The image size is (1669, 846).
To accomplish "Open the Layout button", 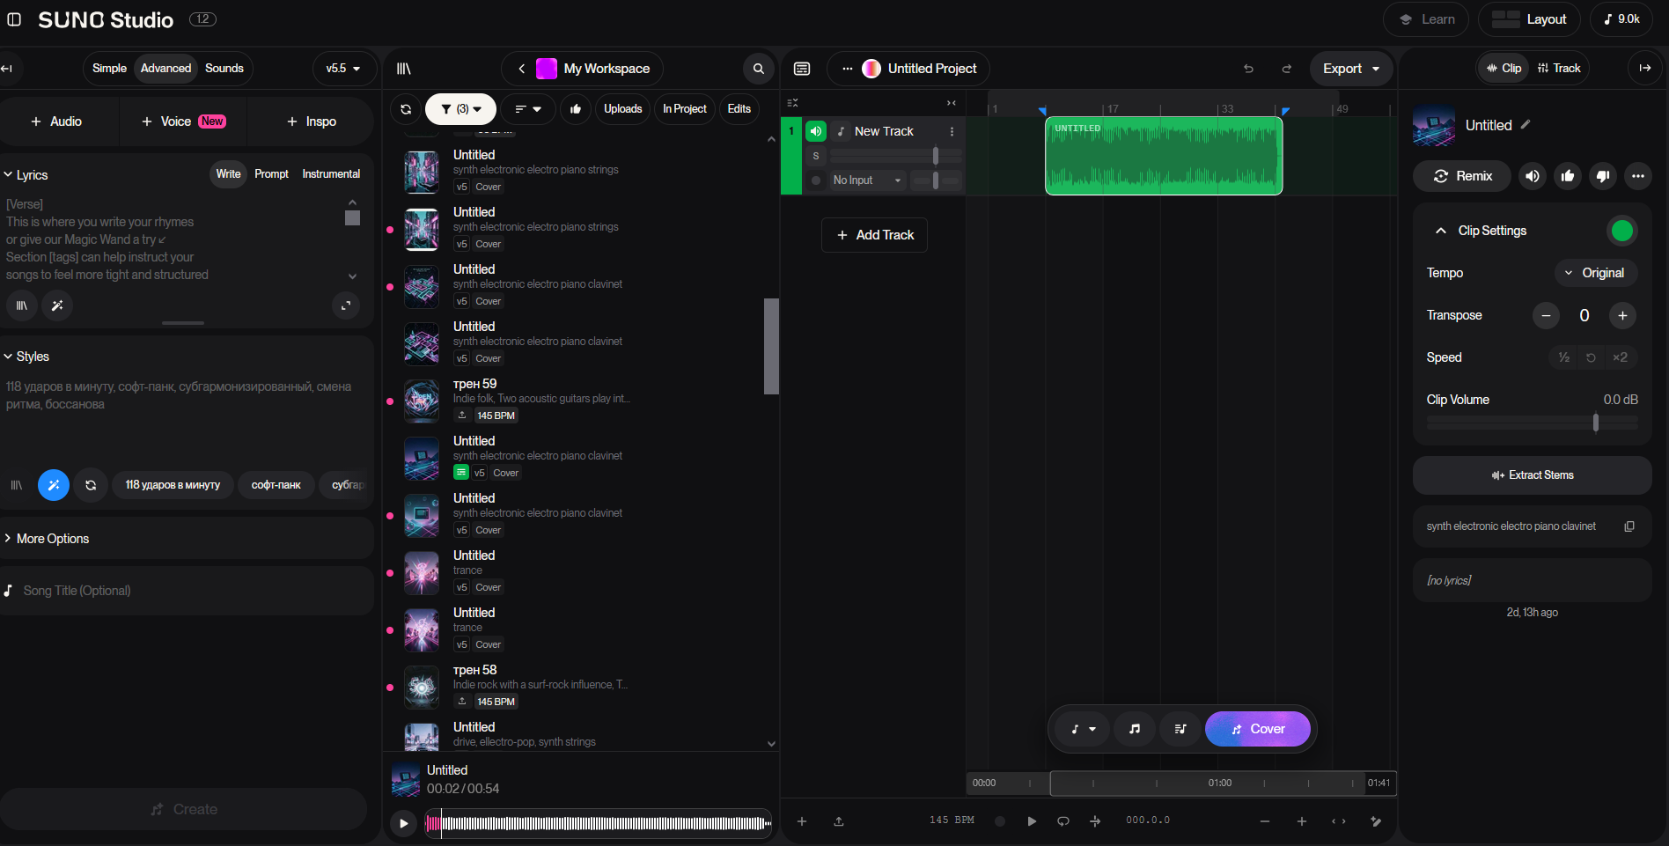I will pyautogui.click(x=1529, y=19).
